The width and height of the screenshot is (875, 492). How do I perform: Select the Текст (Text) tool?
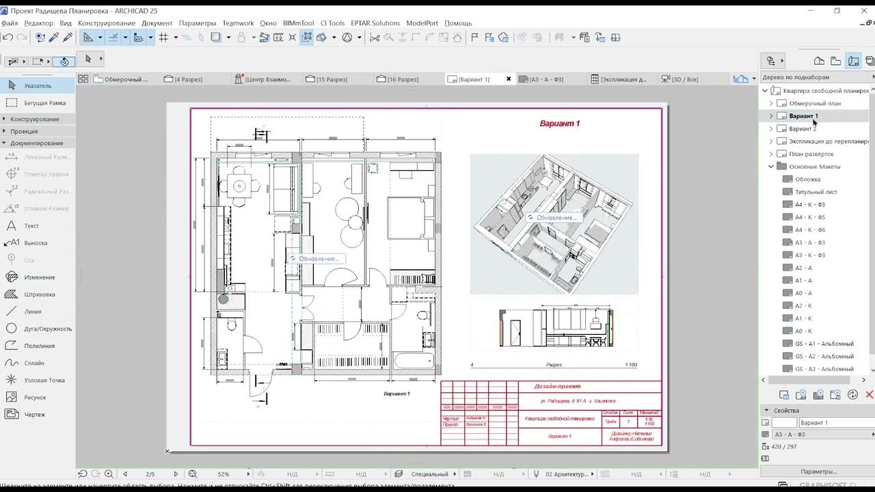tap(31, 225)
